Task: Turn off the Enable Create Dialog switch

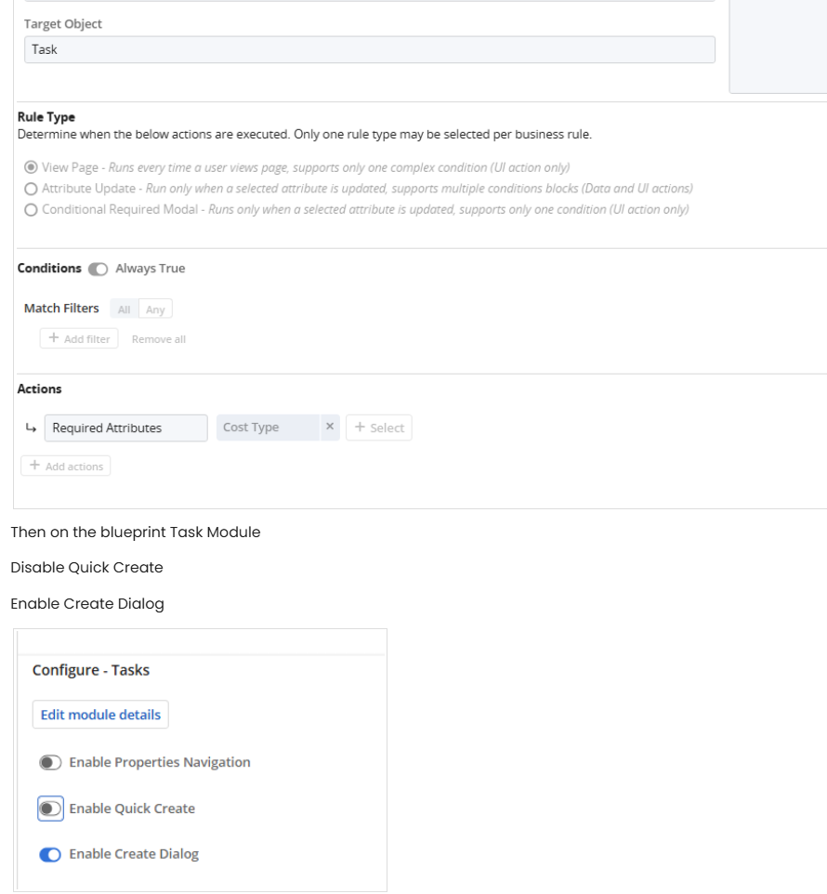Action: (x=50, y=854)
